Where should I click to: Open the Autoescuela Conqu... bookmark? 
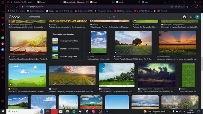104,11
